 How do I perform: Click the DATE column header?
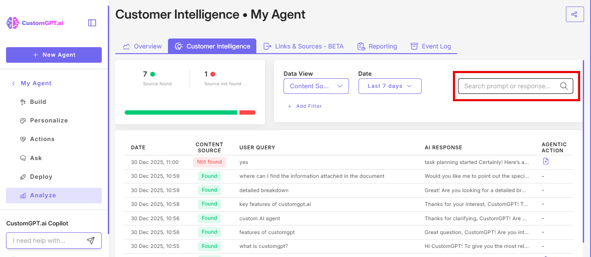tap(138, 148)
